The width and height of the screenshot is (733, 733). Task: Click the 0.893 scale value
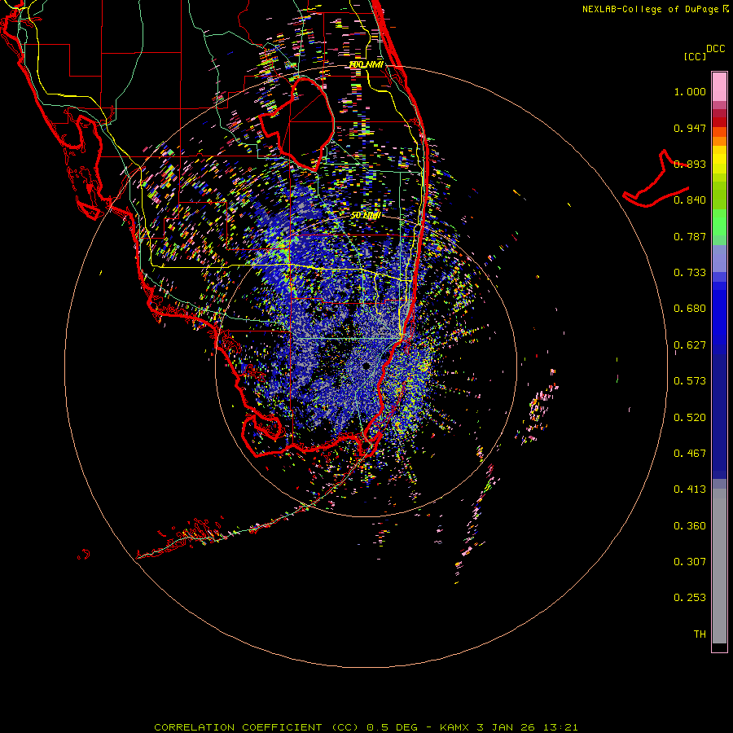(690, 164)
